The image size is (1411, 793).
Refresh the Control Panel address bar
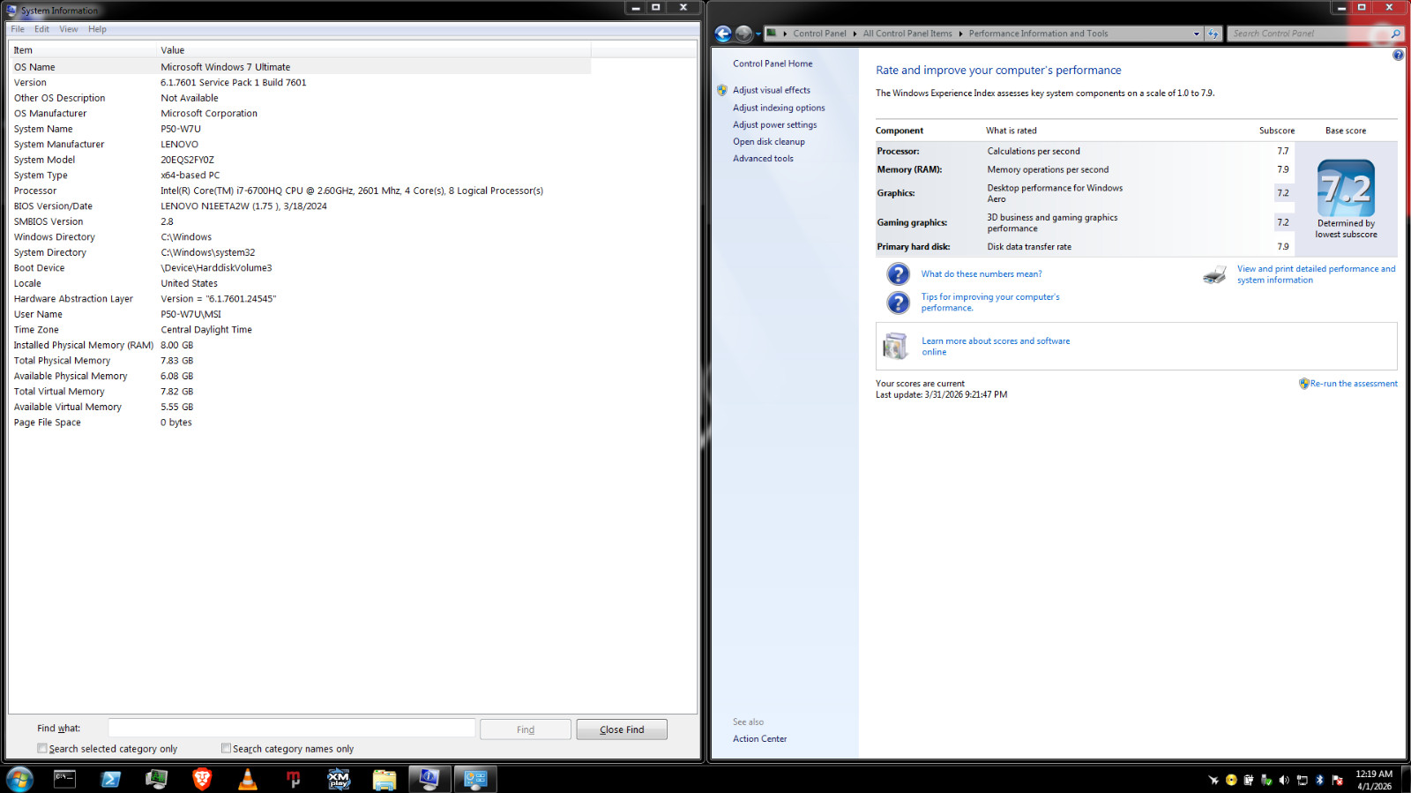(1213, 34)
